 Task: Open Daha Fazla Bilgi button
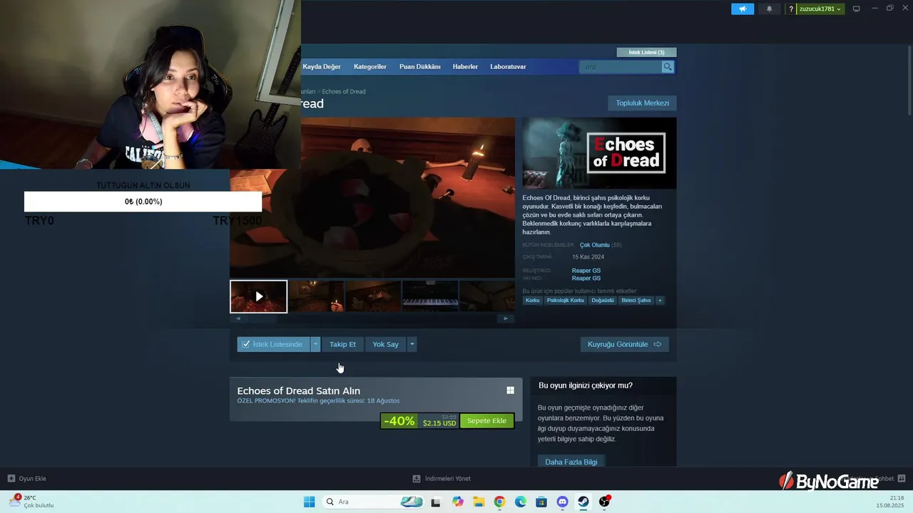click(x=571, y=462)
